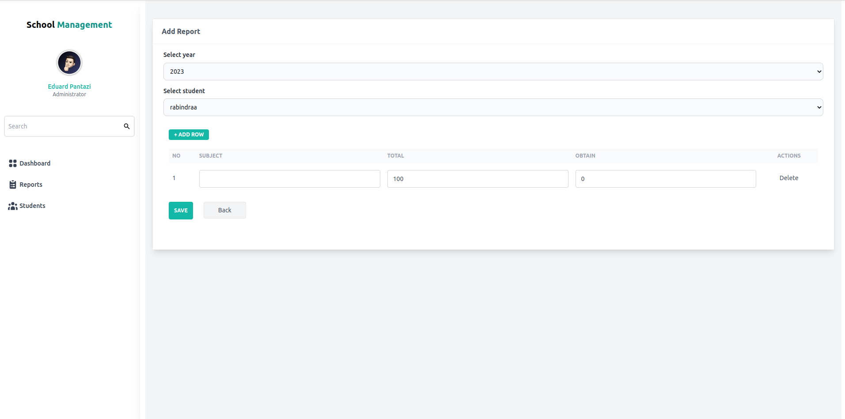
Task: Click the OBTAIN column header
Action: [x=585, y=156]
